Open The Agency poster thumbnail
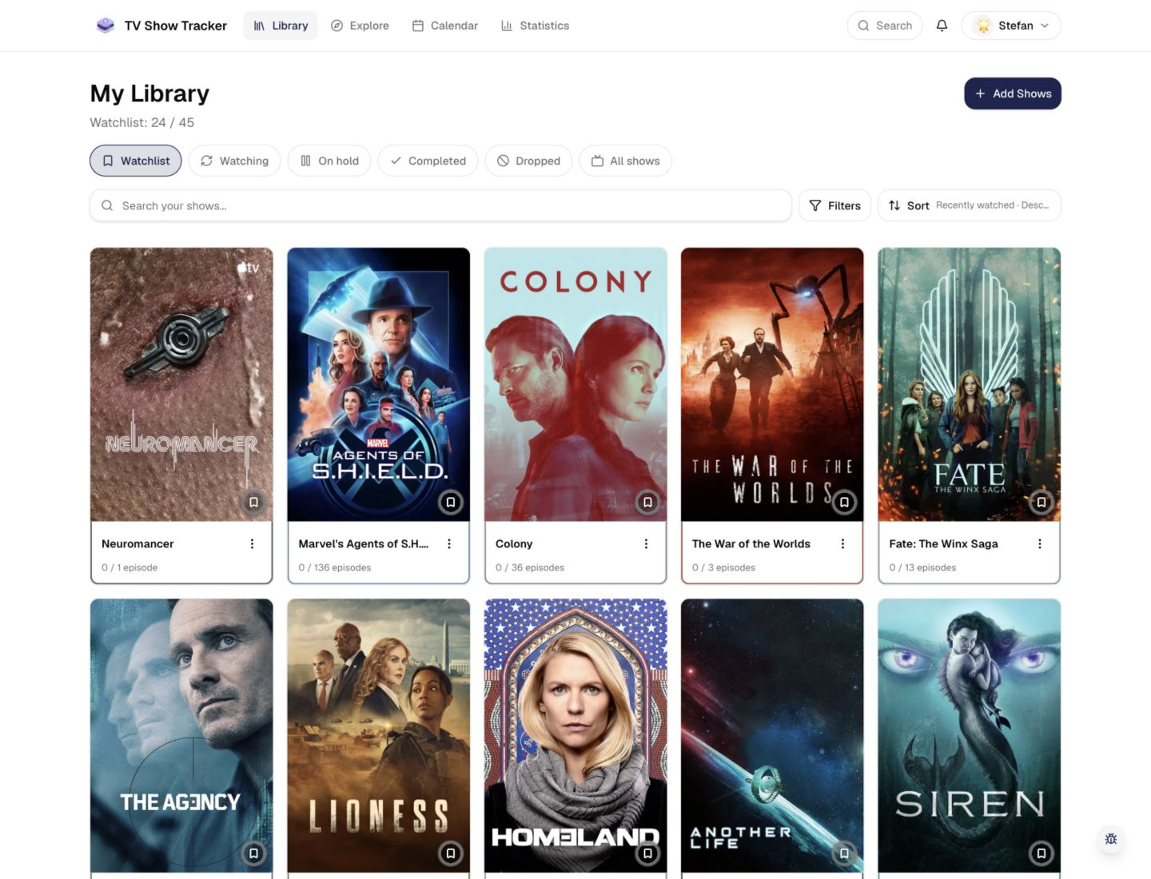This screenshot has height=879, width=1151. (181, 736)
